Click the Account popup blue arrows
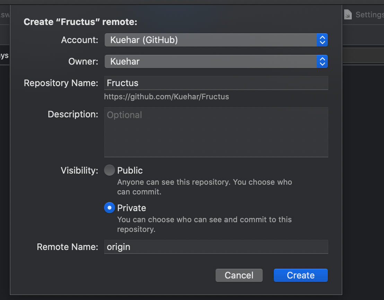 [x=322, y=40]
